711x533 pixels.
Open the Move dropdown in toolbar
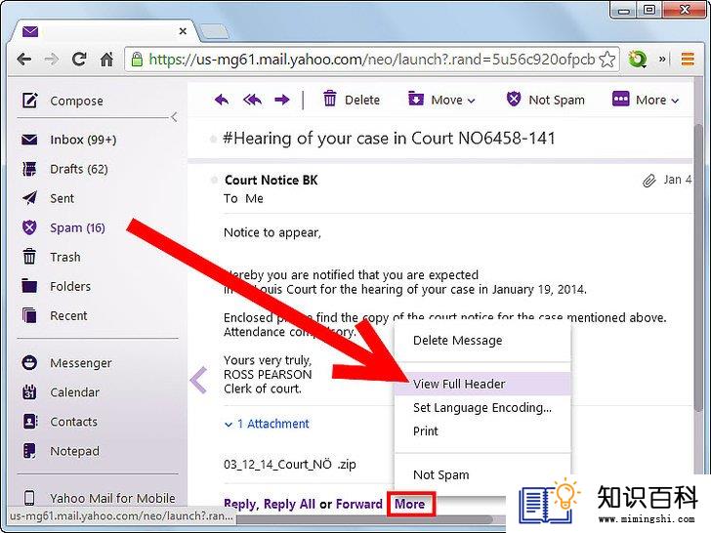(x=441, y=100)
